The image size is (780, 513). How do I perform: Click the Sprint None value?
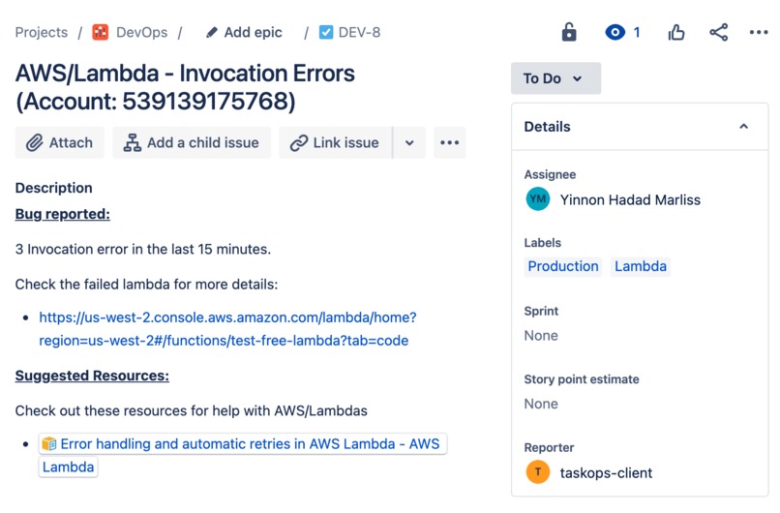541,336
